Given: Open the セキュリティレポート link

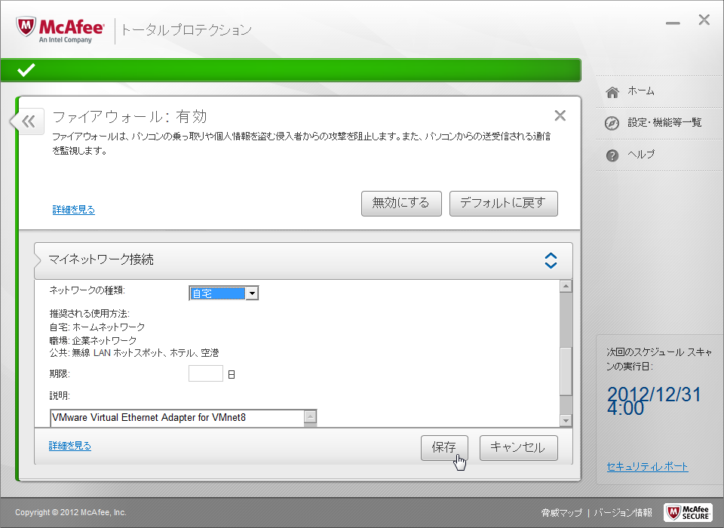Looking at the screenshot, I should pyautogui.click(x=647, y=467).
